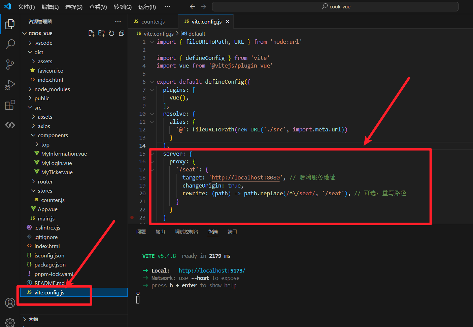Viewport: 473px width, 327px height.
Task: Open the 文件(F) menu
Action: pyautogui.click(x=26, y=7)
